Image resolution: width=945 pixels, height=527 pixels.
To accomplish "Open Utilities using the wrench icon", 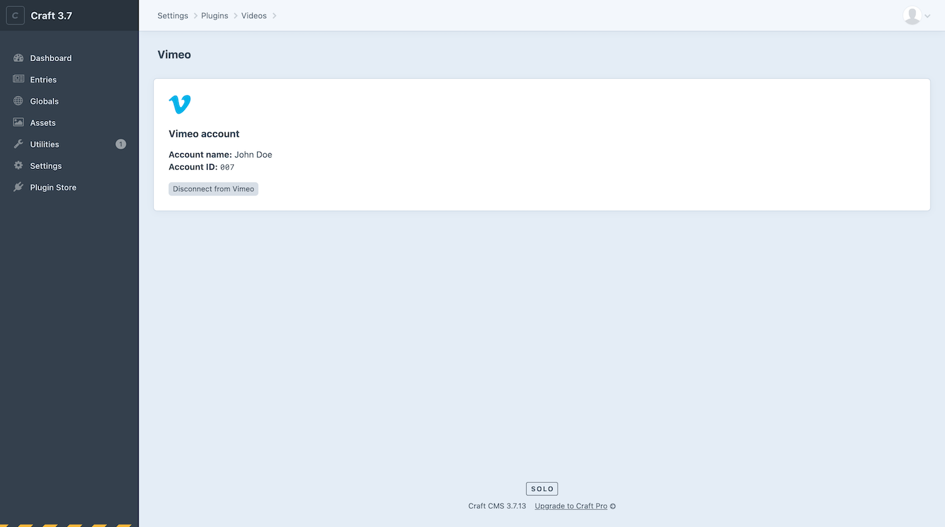I will pos(19,144).
